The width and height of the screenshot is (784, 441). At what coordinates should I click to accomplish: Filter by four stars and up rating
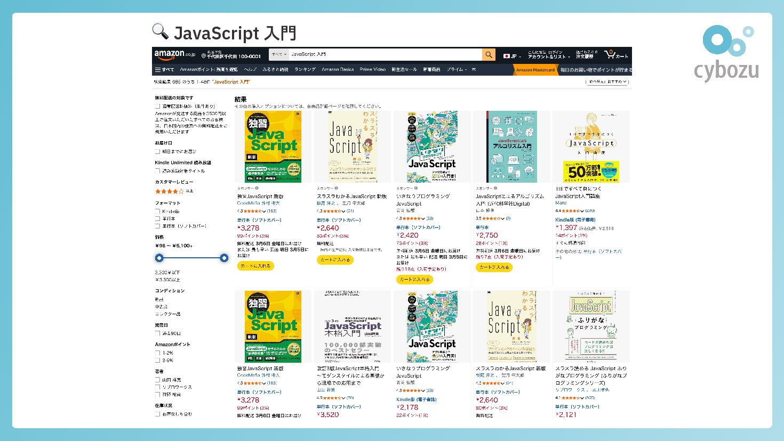[x=170, y=191]
